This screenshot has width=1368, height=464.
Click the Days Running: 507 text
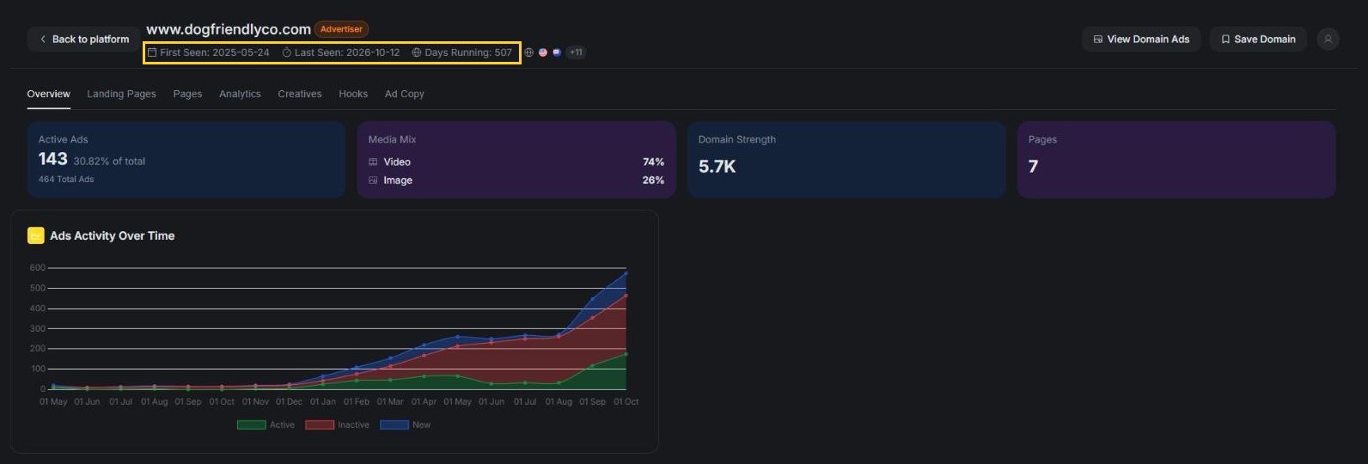[468, 52]
